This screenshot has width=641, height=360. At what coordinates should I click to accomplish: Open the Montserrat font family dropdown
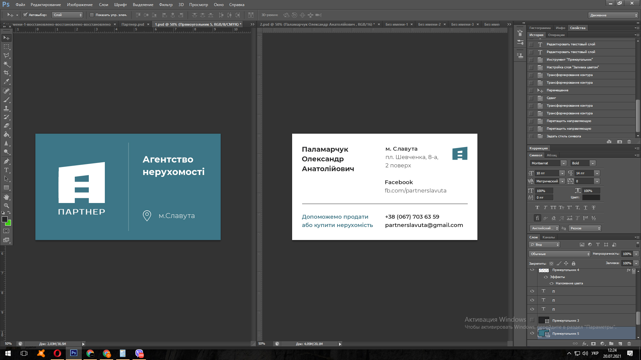coord(564,163)
